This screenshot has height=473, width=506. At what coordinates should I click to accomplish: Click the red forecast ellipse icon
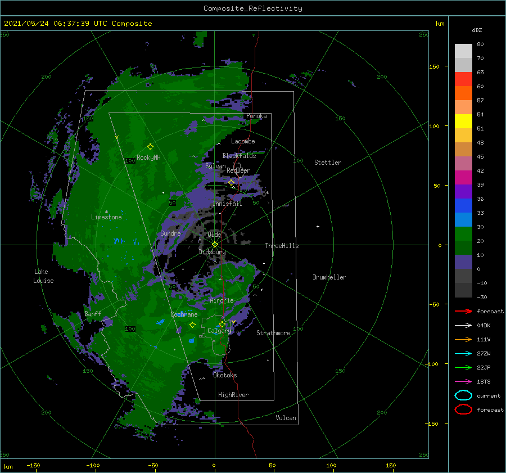463,409
